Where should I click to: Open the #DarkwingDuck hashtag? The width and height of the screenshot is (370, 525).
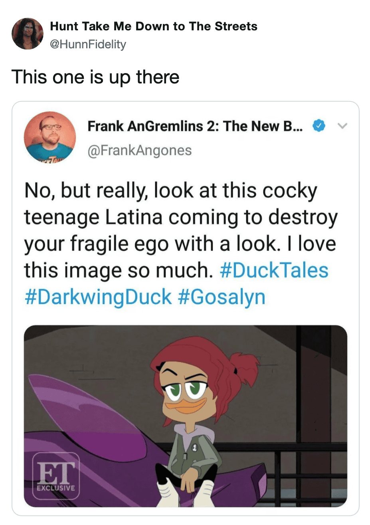(x=98, y=297)
